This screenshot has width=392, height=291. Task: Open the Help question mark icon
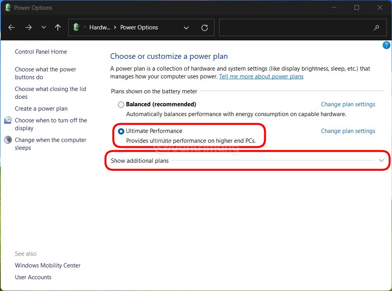[386, 45]
